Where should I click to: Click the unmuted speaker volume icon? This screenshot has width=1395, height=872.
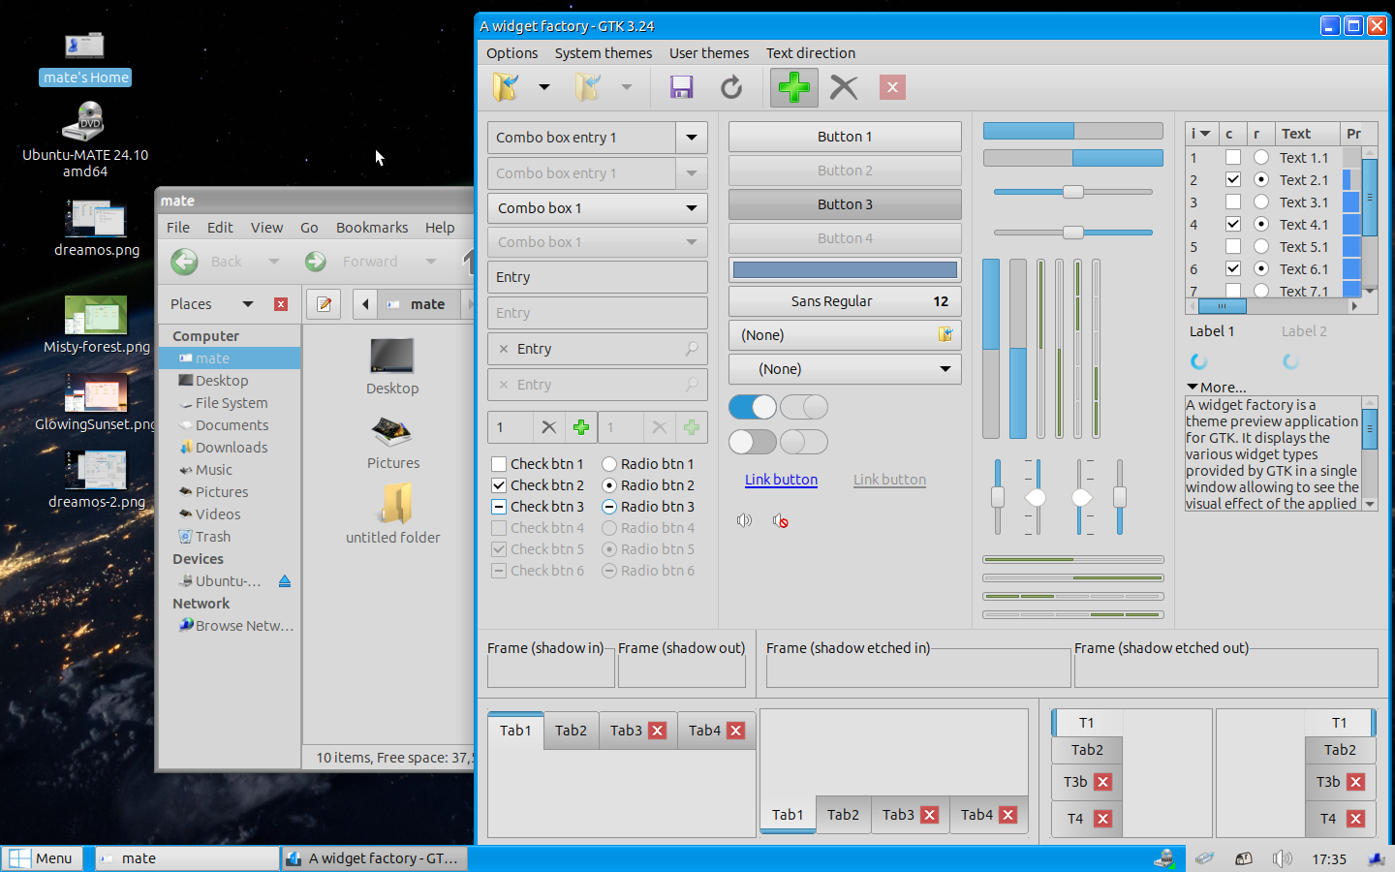pos(744,520)
